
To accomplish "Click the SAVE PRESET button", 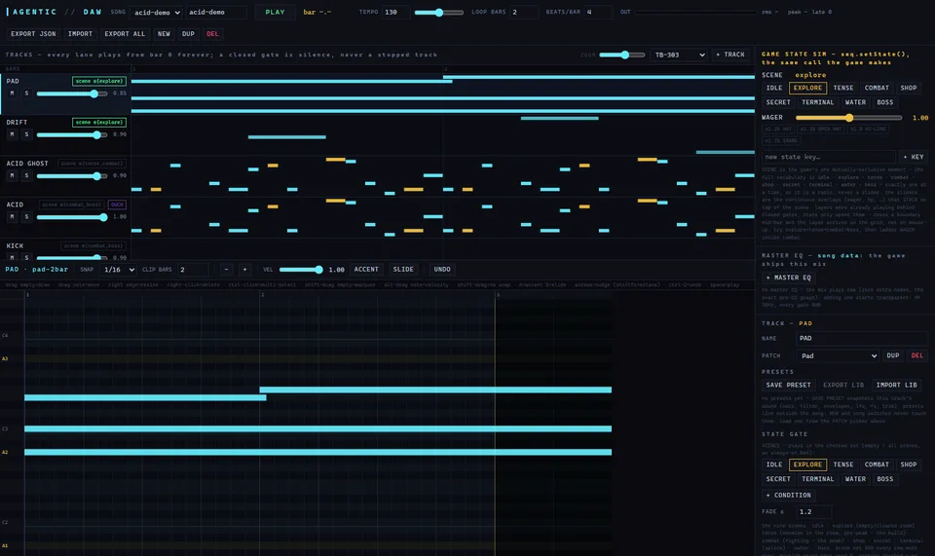I will (x=788, y=385).
